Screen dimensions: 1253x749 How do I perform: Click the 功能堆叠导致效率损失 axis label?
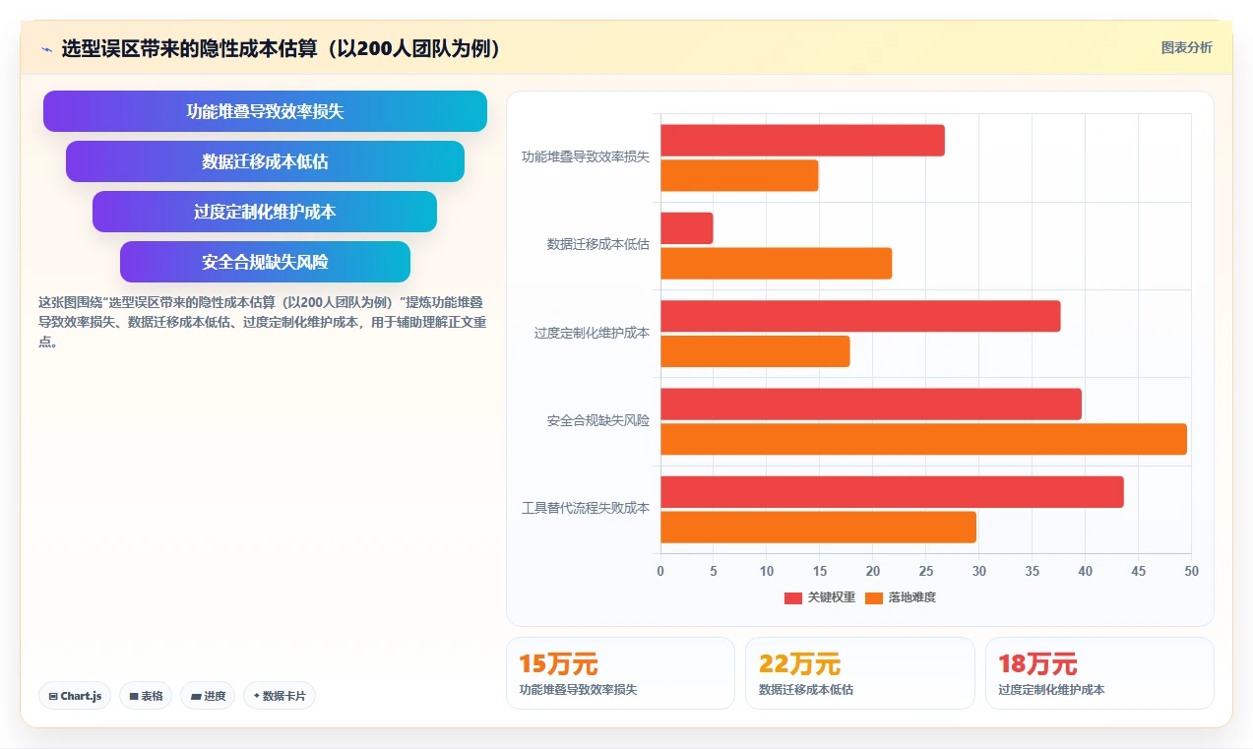point(586,157)
